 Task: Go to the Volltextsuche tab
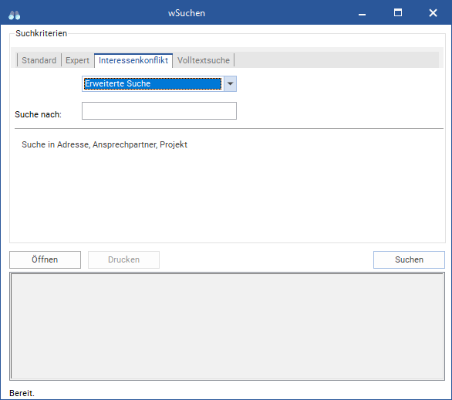(204, 60)
